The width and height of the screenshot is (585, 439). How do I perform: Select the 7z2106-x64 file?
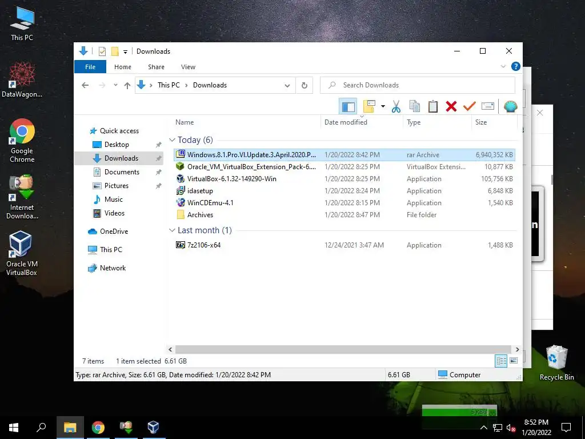[344, 245]
